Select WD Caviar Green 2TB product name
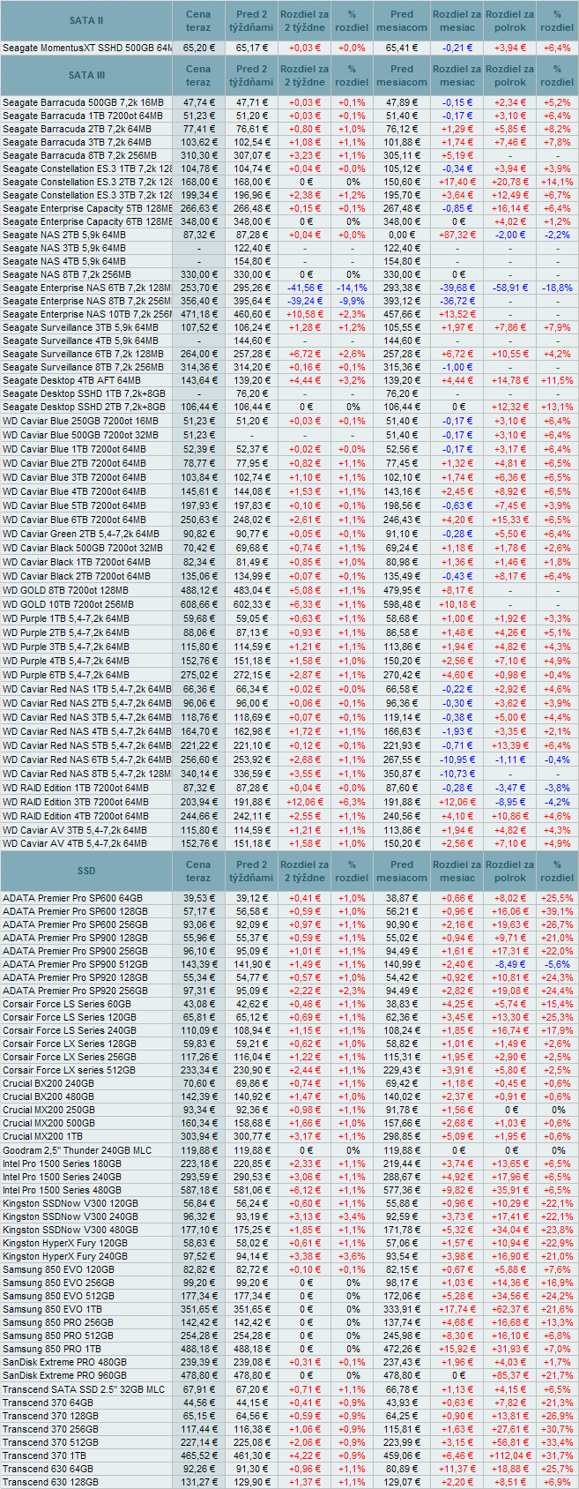Screen dimensions: 579x1489 click(81, 534)
